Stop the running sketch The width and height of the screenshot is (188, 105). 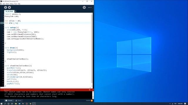point(9,7)
